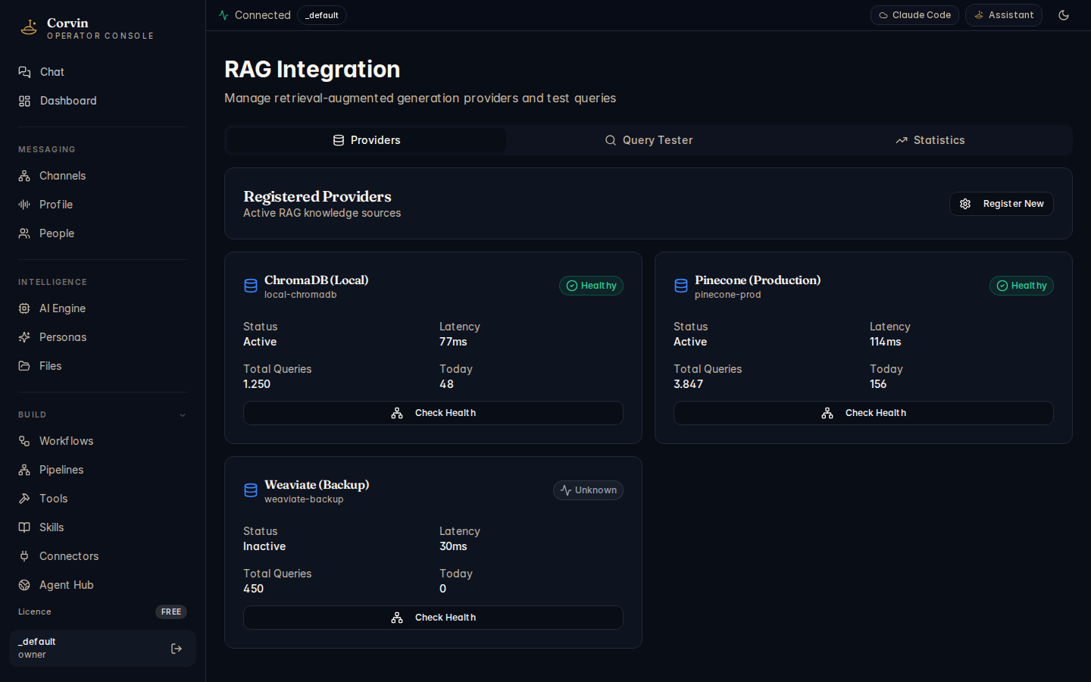
Task: Click the 1.250 total queries value
Action: [x=257, y=384]
